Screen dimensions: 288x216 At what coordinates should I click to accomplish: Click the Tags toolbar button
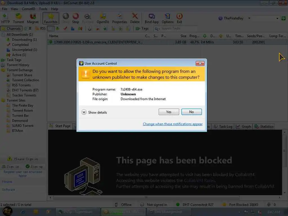click(142, 28)
